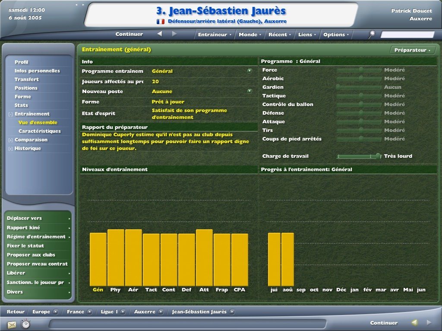Expand the Historique tree section
This screenshot has width=442, height=331.
click(10, 149)
